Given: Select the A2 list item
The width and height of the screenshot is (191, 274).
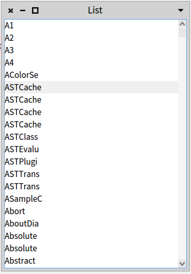Looking at the screenshot, I should pyautogui.click(x=91, y=38).
